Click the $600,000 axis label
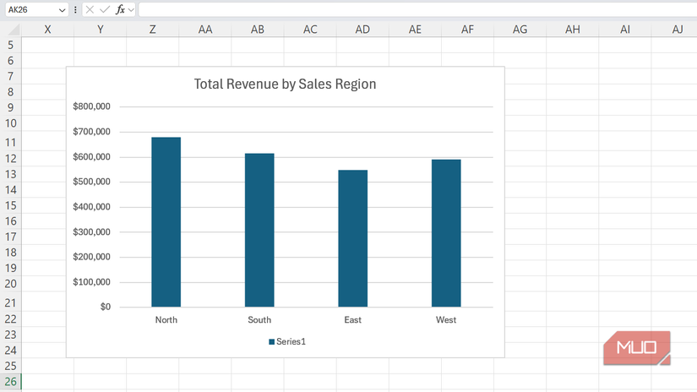Image resolution: width=697 pixels, height=392 pixels. pos(91,156)
